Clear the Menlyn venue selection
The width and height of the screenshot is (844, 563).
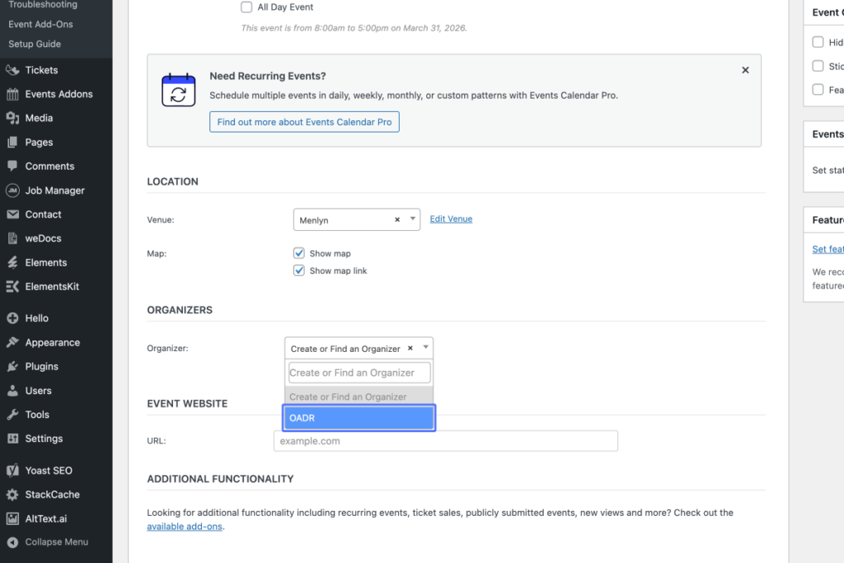397,219
